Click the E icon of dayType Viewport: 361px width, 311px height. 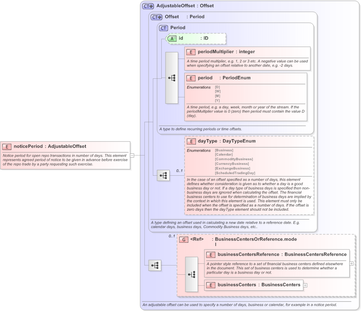191,142
